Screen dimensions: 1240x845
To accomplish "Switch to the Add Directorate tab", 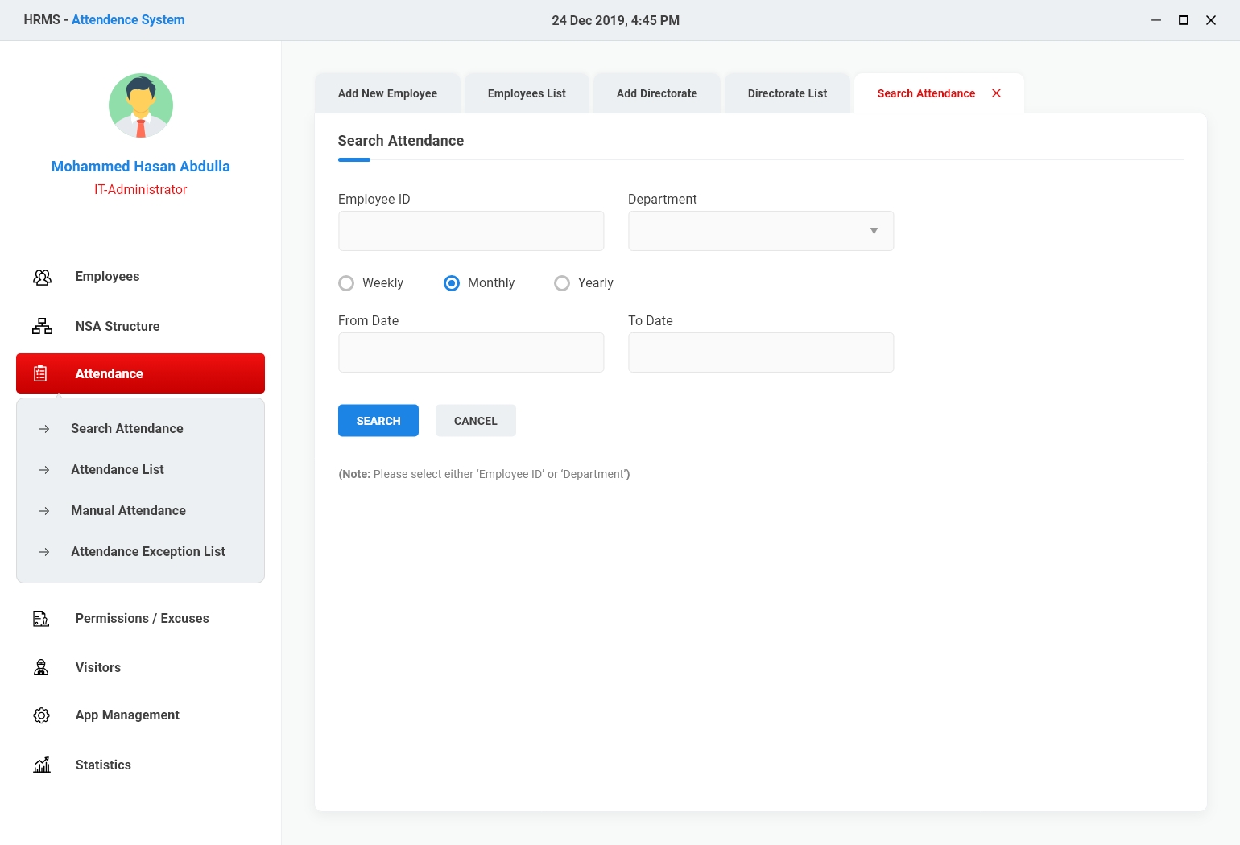I will (656, 93).
